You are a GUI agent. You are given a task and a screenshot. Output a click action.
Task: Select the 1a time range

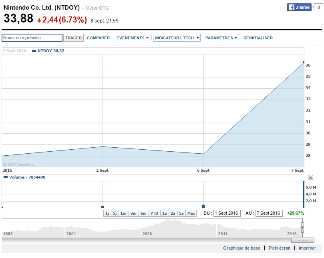point(165,213)
